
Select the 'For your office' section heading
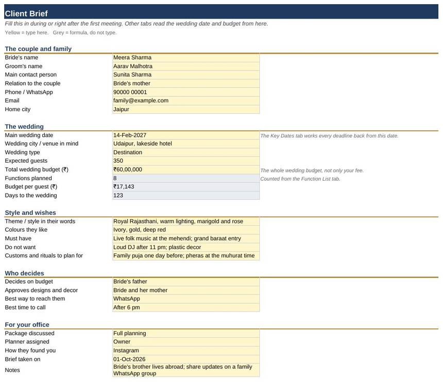click(27, 325)
